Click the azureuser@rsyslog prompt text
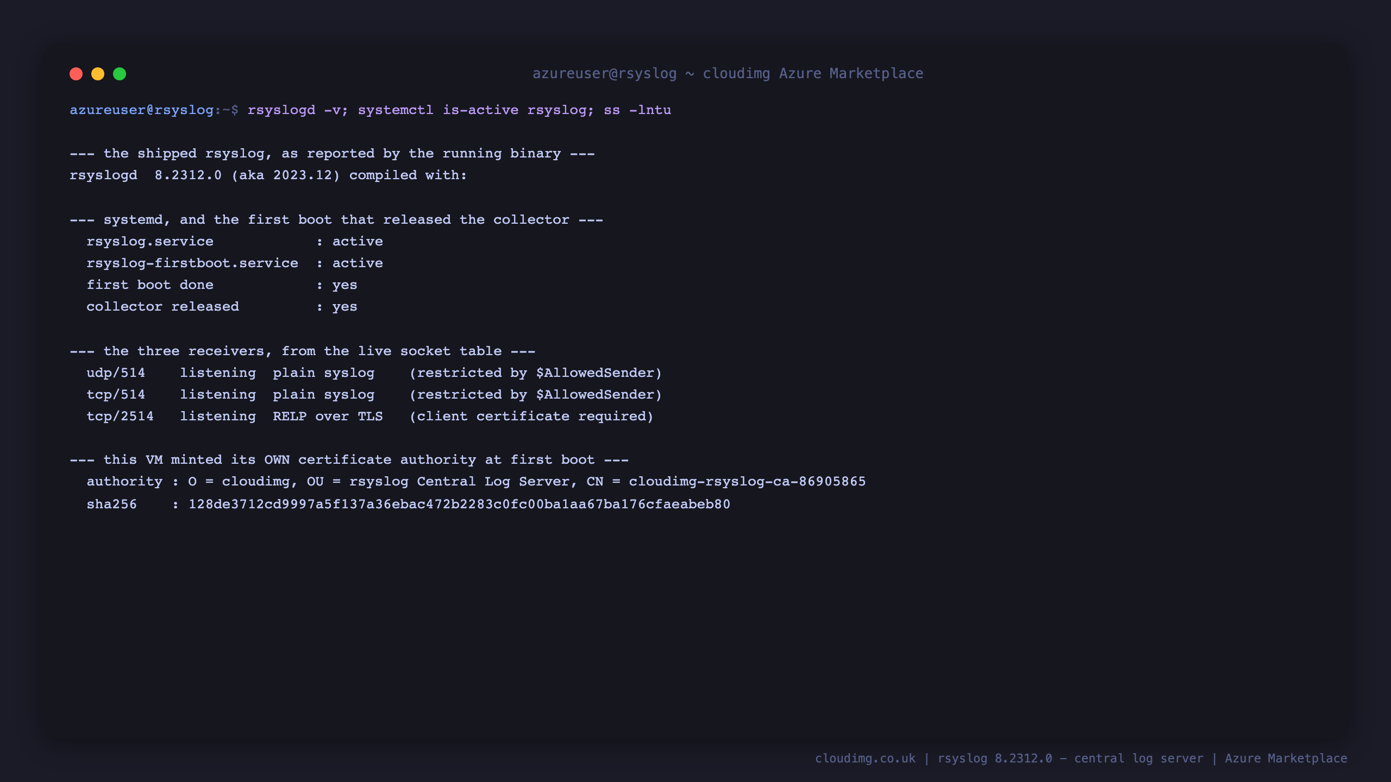Screen dimensions: 1391x782 pos(141,110)
